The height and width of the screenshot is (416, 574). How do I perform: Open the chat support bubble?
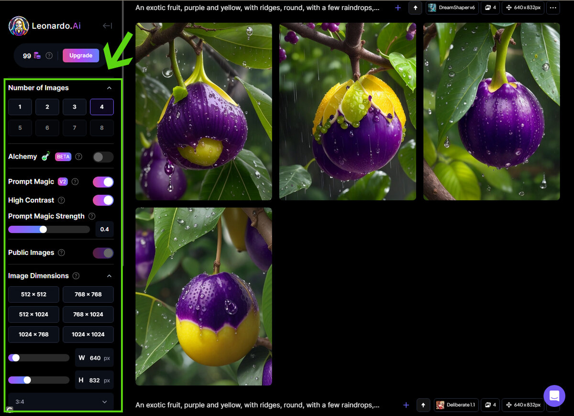(x=554, y=396)
